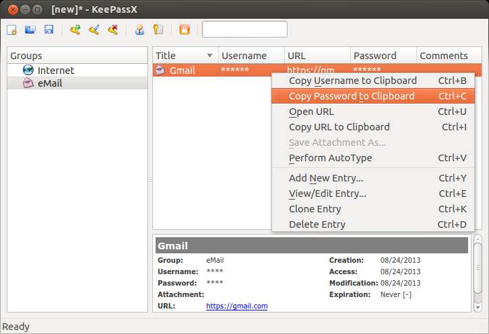Minimize the KeePassX window
Viewport: 489px width, 334px height.
tap(25, 9)
